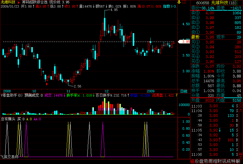
Task: Click scrollbar up arrow in tick list
Action: 241,109
